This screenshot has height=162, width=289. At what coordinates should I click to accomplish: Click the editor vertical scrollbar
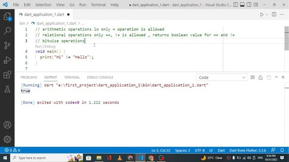tap(287, 38)
